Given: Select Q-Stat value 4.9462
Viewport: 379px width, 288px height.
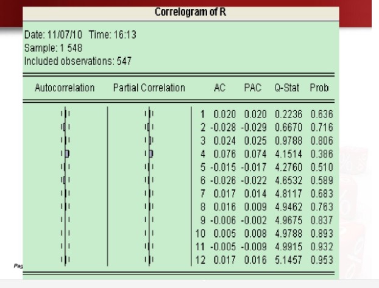Looking at the screenshot, I should (289, 207).
